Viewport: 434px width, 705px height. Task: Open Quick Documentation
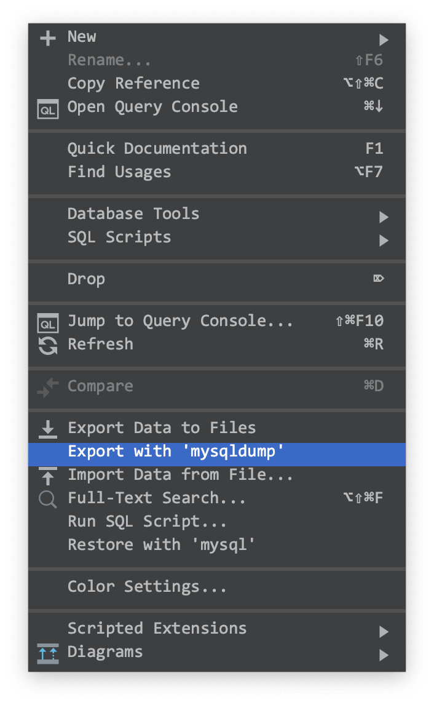point(157,149)
